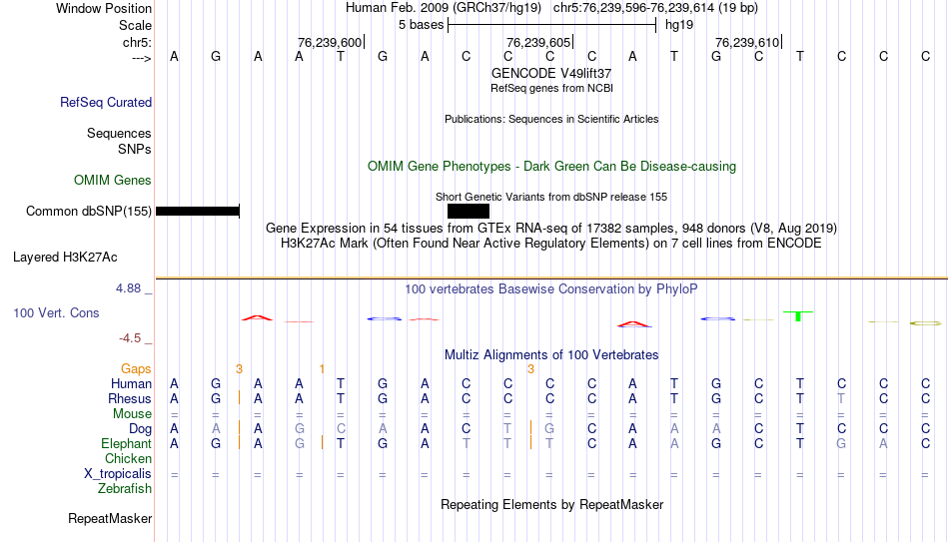Image resolution: width=949 pixels, height=542 pixels.
Task: Click Publications: Sequences in Scientific Articles title
Action: click(x=551, y=119)
